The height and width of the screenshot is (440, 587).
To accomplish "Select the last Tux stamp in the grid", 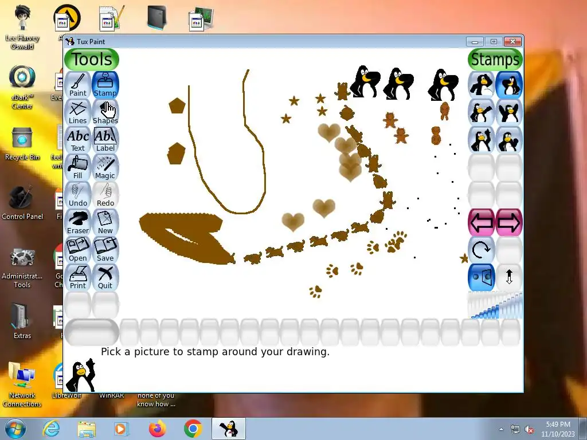I will (509, 140).
